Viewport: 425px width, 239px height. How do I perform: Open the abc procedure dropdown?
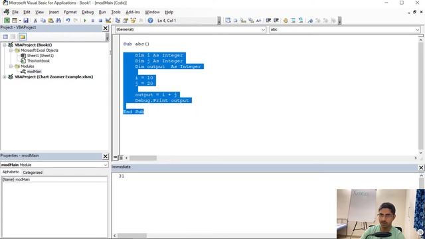point(418,29)
